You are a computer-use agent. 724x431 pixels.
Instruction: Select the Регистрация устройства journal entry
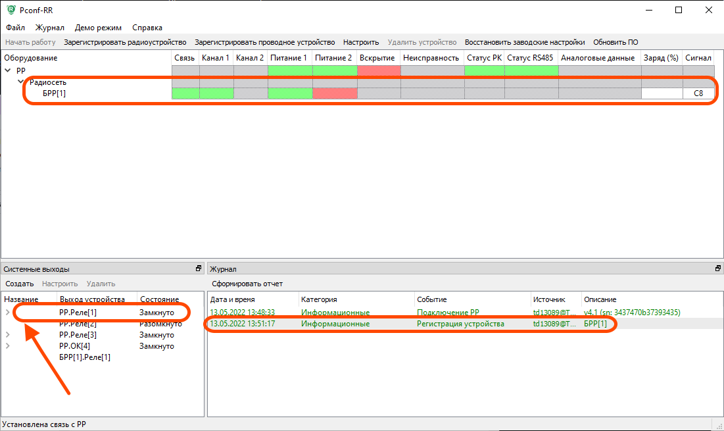[460, 324]
